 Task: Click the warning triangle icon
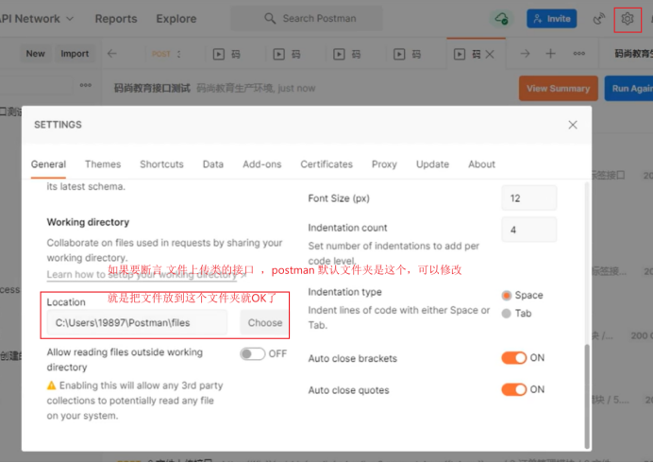click(51, 386)
